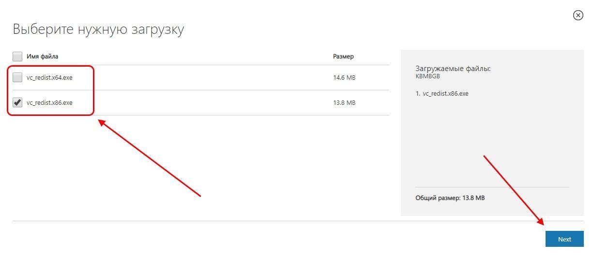Click the 13.8 MB size in file row

coord(344,102)
